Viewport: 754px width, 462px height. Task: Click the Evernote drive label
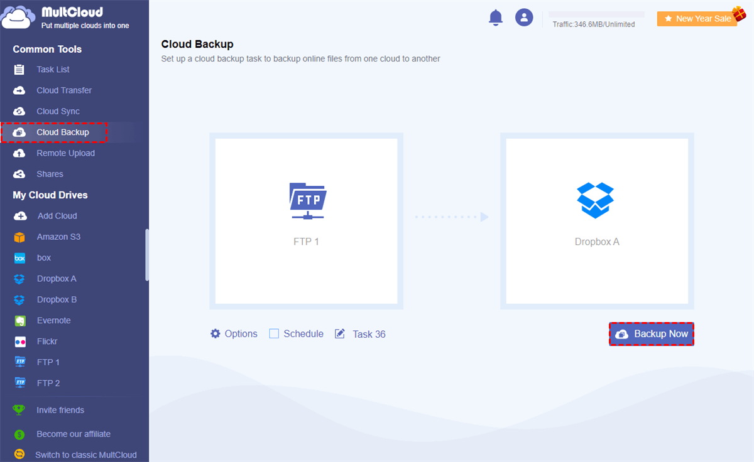click(53, 321)
